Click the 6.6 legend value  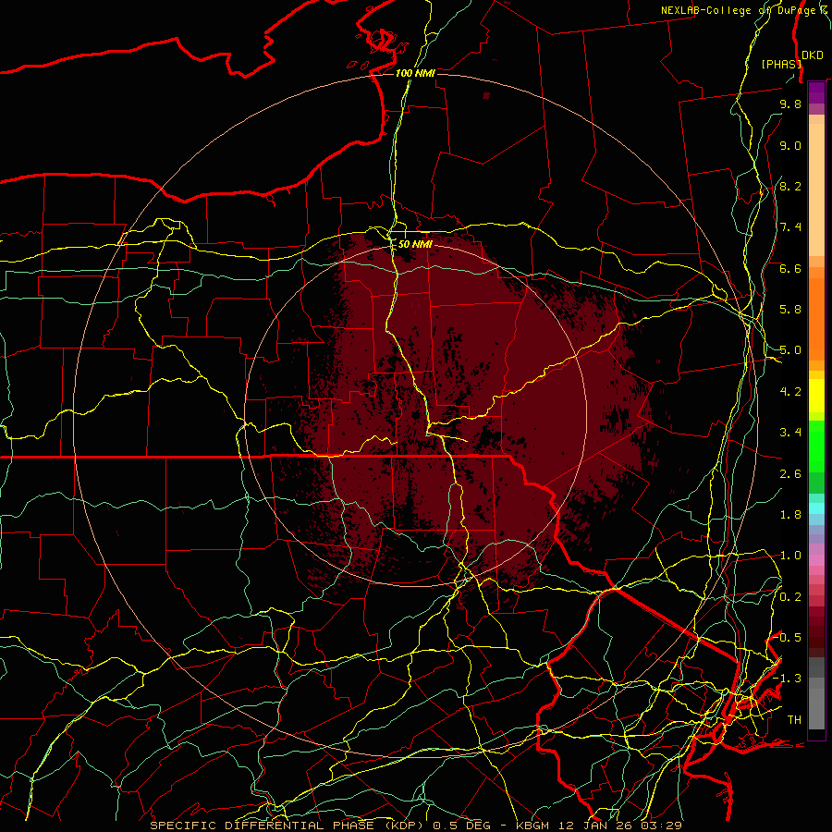tap(790, 268)
